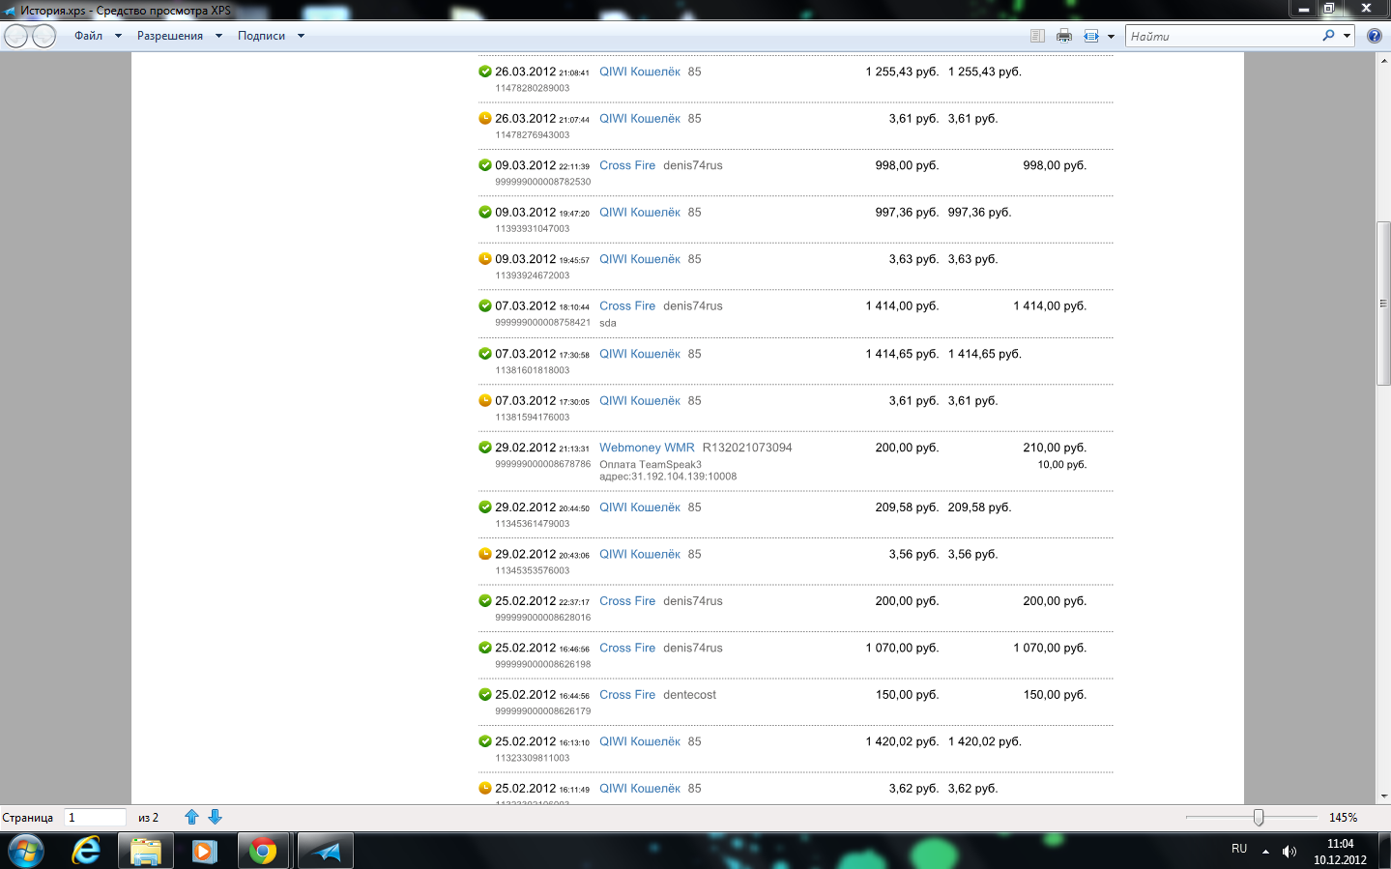Open the Разрешения menu
Screen dimensions: 1391x869
pos(180,36)
